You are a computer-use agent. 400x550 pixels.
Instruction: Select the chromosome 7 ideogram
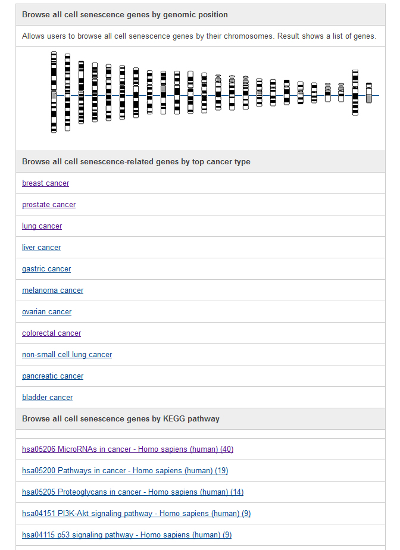point(136,93)
